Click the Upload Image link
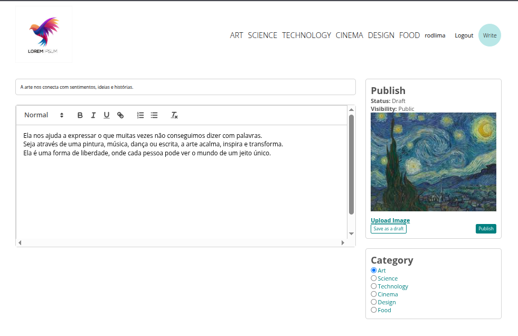The width and height of the screenshot is (518, 336). click(390, 220)
